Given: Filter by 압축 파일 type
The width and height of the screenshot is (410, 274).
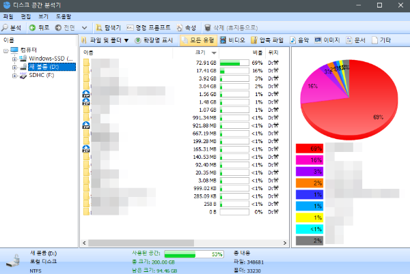Looking at the screenshot, I should pos(267,40).
